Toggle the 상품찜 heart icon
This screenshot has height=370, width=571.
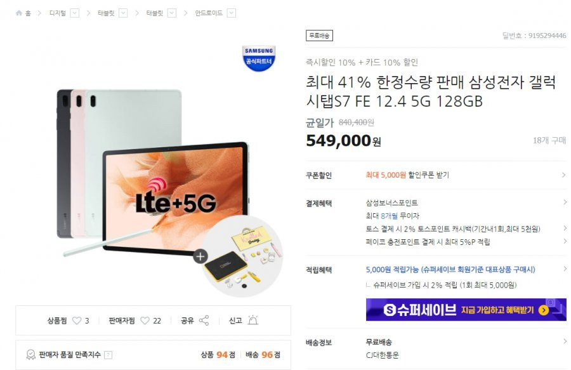pos(77,320)
